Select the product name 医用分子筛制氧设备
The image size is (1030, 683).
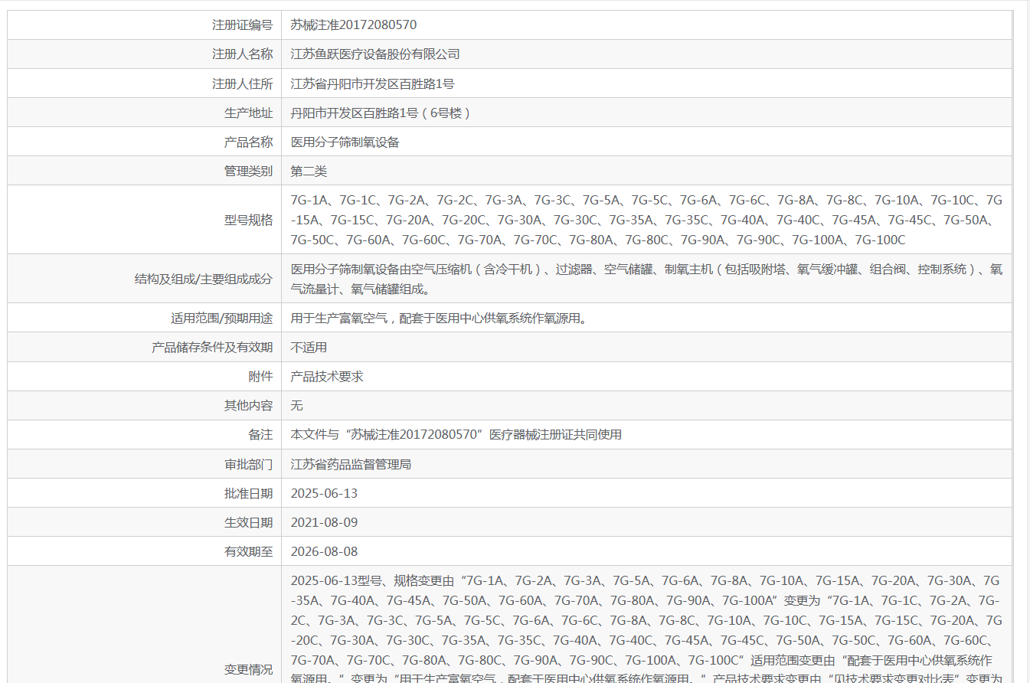click(345, 142)
